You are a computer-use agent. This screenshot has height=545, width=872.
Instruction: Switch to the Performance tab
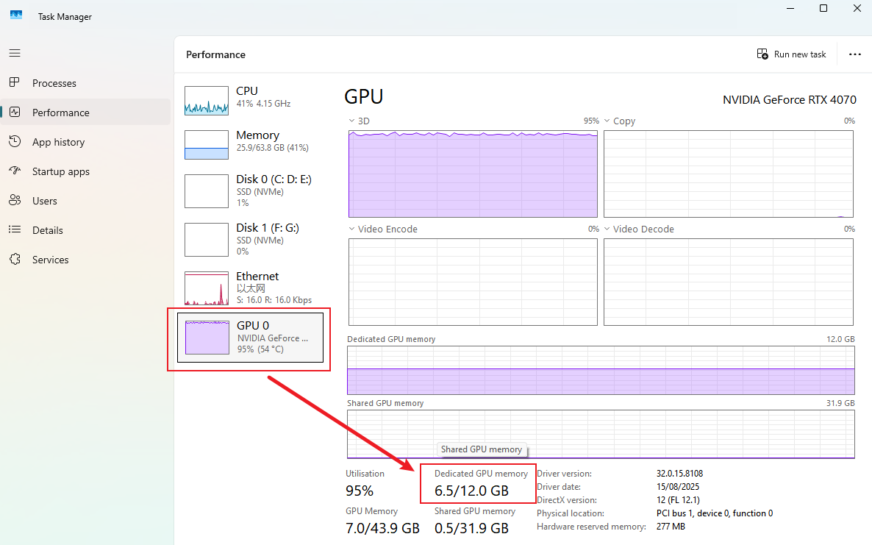pos(60,113)
